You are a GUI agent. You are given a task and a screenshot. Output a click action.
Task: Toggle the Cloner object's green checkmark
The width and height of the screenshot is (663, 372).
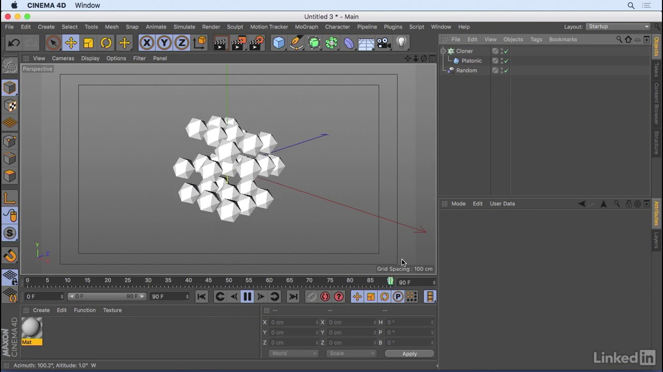click(x=506, y=51)
